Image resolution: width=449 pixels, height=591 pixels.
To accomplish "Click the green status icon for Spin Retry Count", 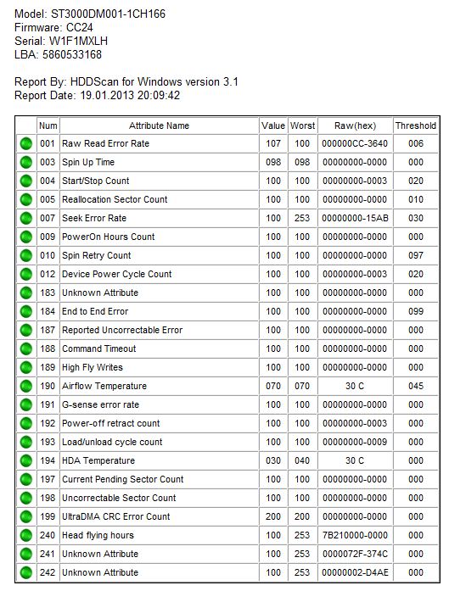I will pos(26,255).
